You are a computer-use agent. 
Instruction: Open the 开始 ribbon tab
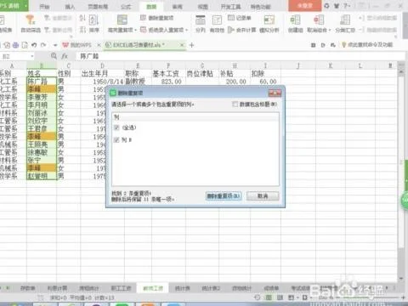[44, 7]
